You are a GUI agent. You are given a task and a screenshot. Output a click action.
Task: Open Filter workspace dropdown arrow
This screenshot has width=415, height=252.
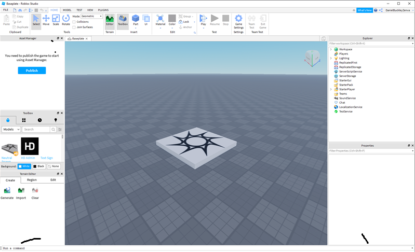point(412,44)
